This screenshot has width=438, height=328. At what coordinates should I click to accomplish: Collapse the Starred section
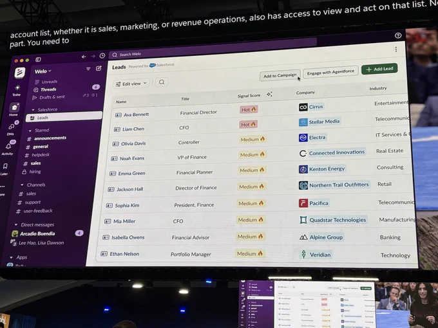[x=30, y=131]
